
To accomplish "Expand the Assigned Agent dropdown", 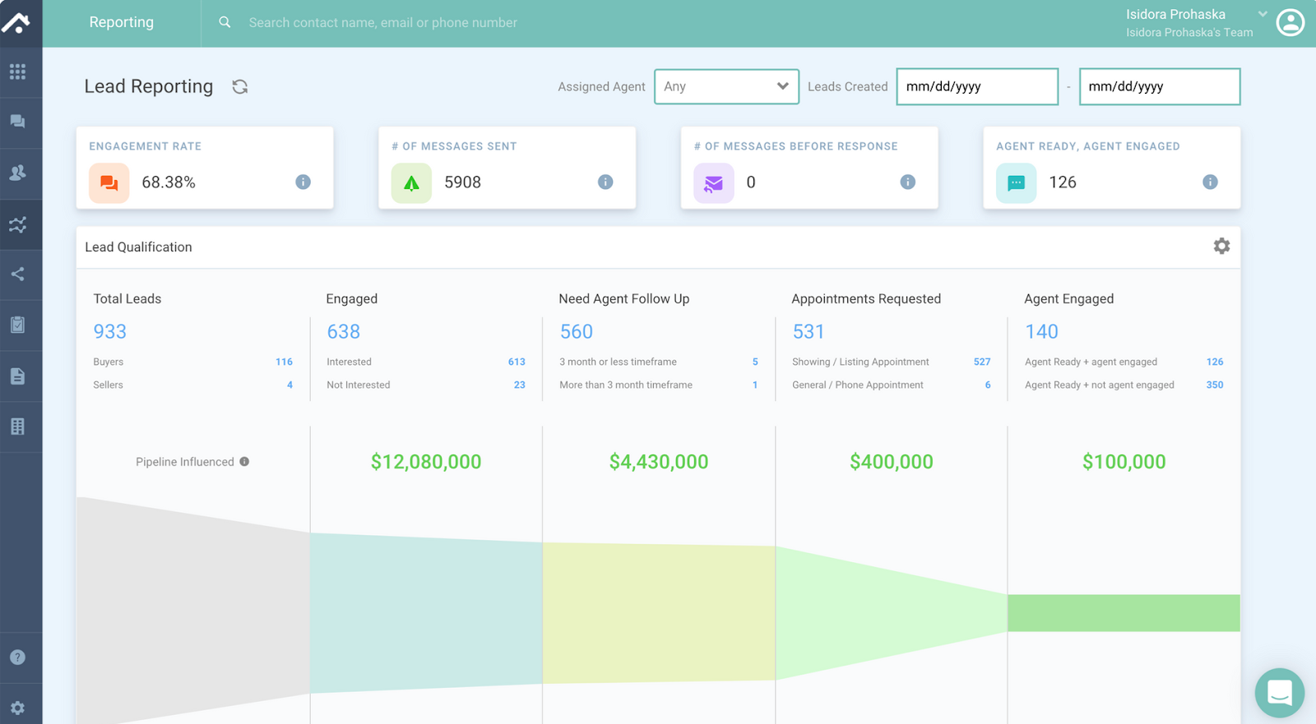I will pos(726,86).
